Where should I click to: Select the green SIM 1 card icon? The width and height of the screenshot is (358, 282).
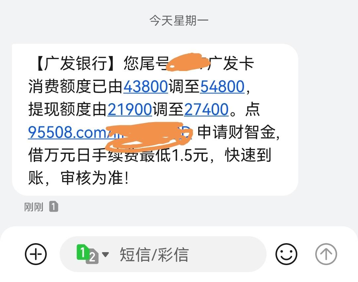(x=83, y=252)
